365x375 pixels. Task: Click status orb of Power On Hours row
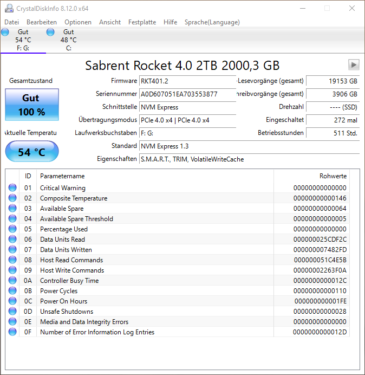[12, 301]
